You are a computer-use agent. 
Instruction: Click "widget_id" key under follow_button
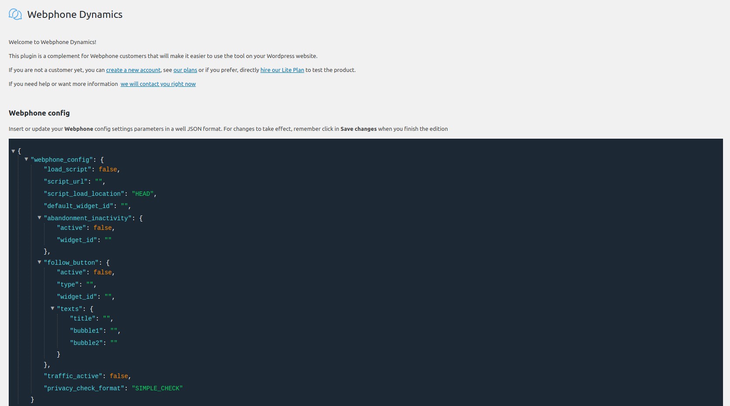click(x=77, y=297)
